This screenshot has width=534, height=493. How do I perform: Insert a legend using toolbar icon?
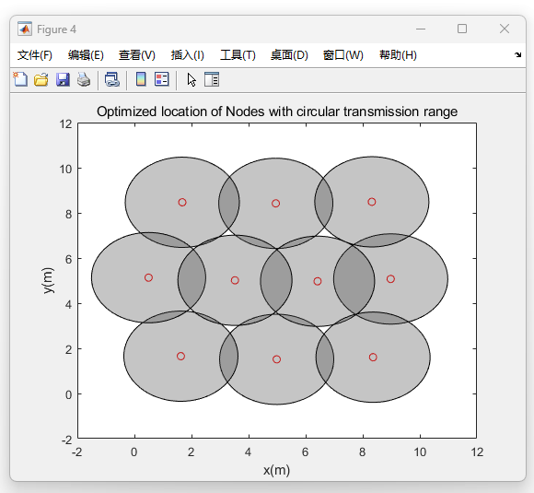click(162, 79)
